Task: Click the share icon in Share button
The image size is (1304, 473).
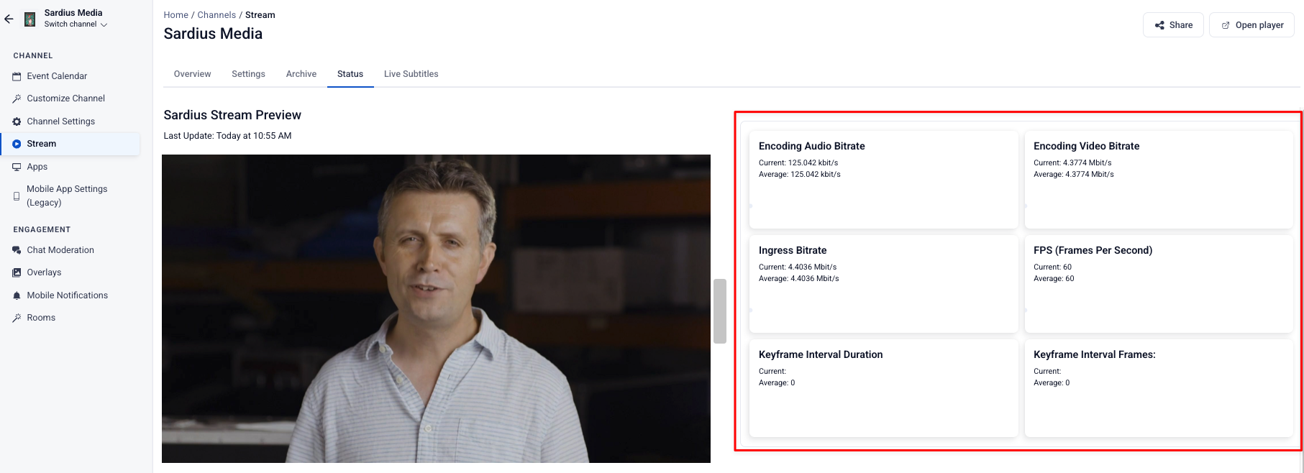Action: tap(1159, 25)
